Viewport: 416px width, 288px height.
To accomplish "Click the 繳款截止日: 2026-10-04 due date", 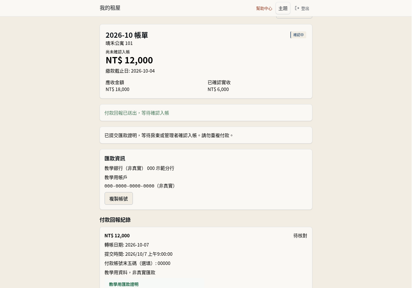I will pyautogui.click(x=130, y=71).
